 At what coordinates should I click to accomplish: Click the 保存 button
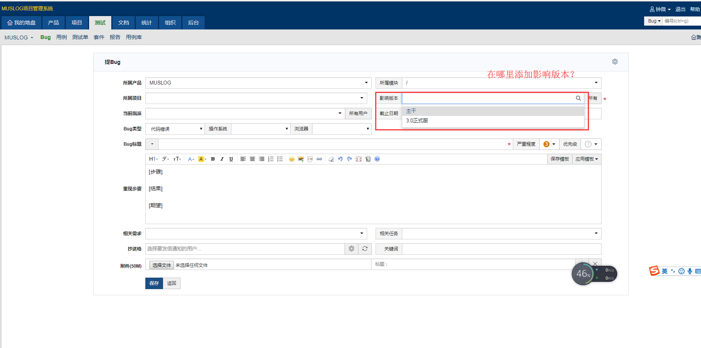[x=154, y=283]
